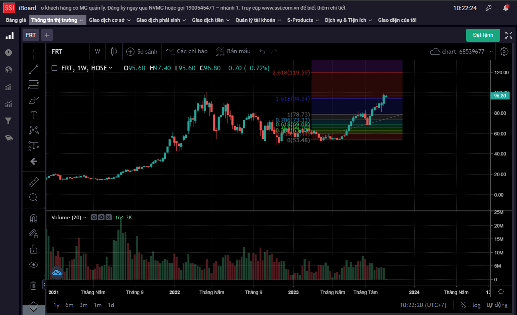Image resolution: width=517 pixels, height=315 pixels.
Task: Select the trend line drawing tool
Action: coord(33,69)
